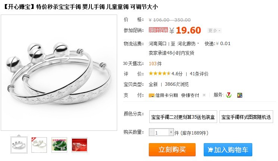Select the red background bracelet thumbnail
278x161 pixels.
(79, 145)
